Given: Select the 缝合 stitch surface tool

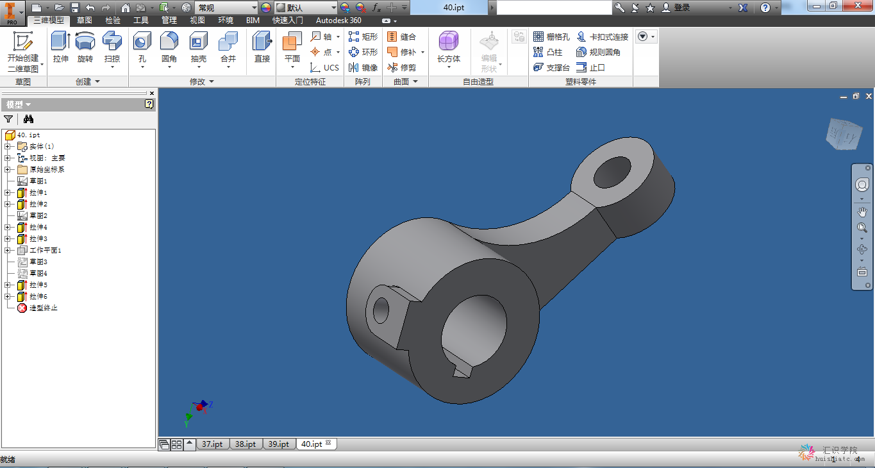Looking at the screenshot, I should [402, 37].
